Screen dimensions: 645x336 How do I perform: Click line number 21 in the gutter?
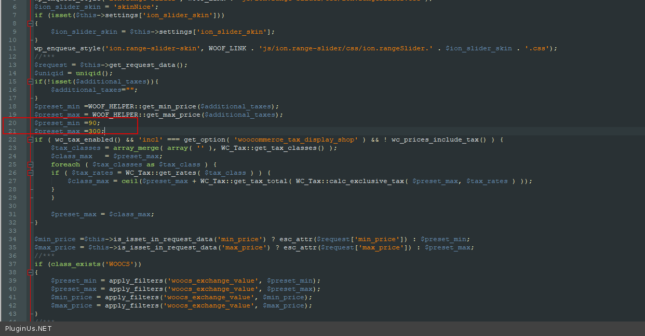(x=12, y=131)
